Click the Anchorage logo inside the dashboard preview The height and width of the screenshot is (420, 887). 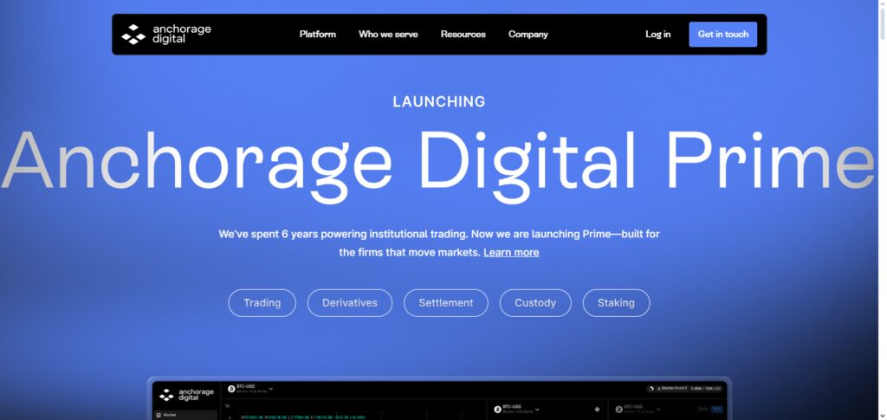tap(187, 395)
